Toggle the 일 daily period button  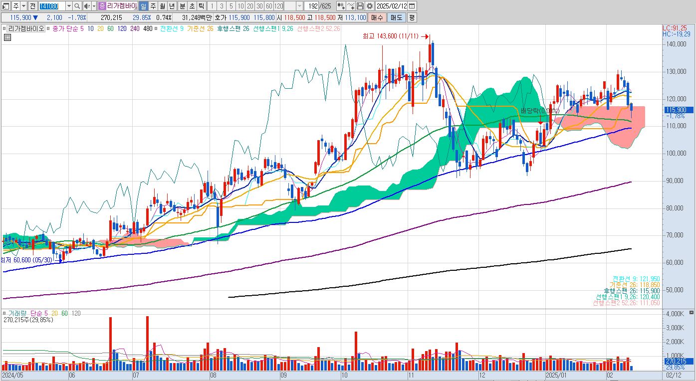[x=143, y=6]
